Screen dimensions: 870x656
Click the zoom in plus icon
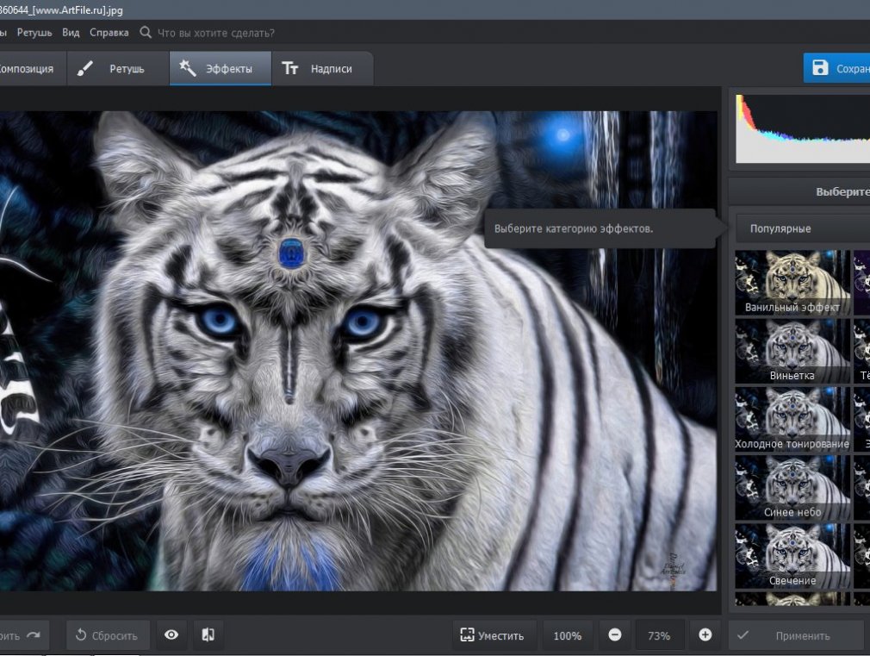click(x=705, y=635)
